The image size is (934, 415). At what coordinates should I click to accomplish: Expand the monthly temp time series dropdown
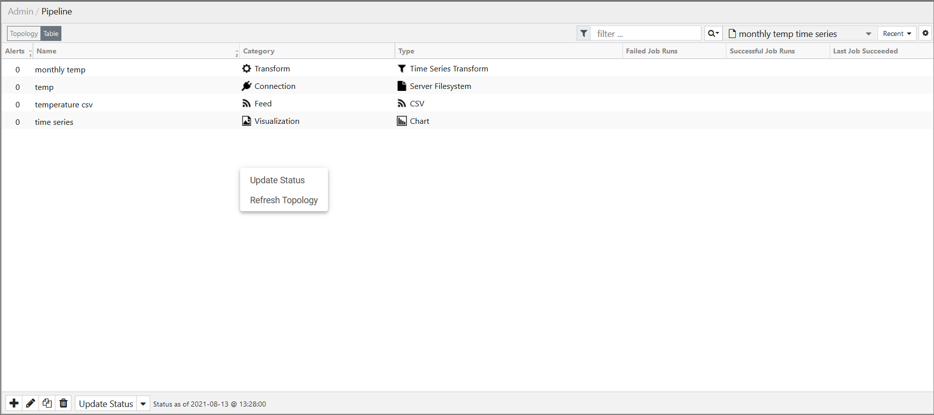pyautogui.click(x=869, y=33)
